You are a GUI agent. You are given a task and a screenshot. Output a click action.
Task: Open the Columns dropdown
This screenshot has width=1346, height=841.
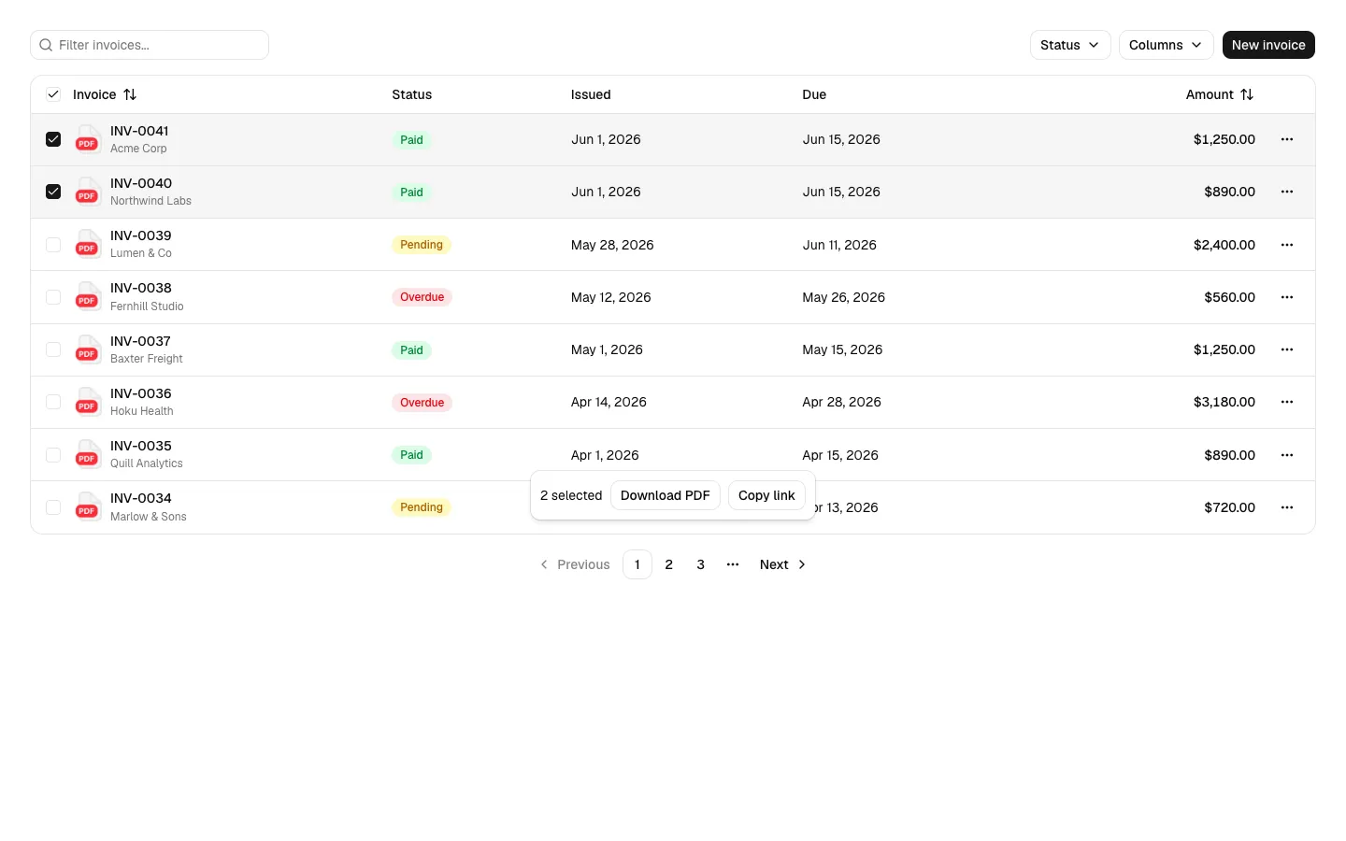pos(1166,45)
